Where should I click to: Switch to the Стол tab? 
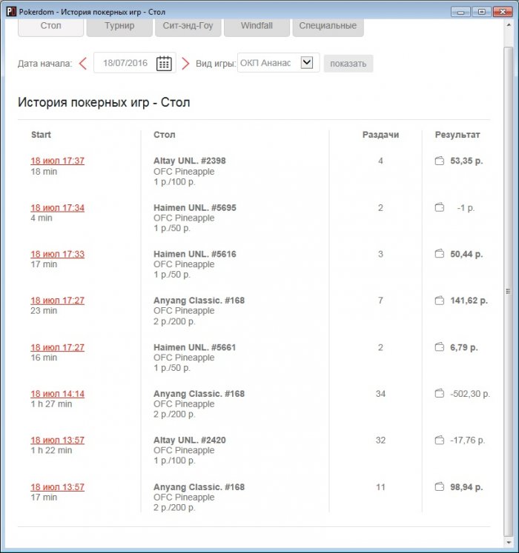51,27
